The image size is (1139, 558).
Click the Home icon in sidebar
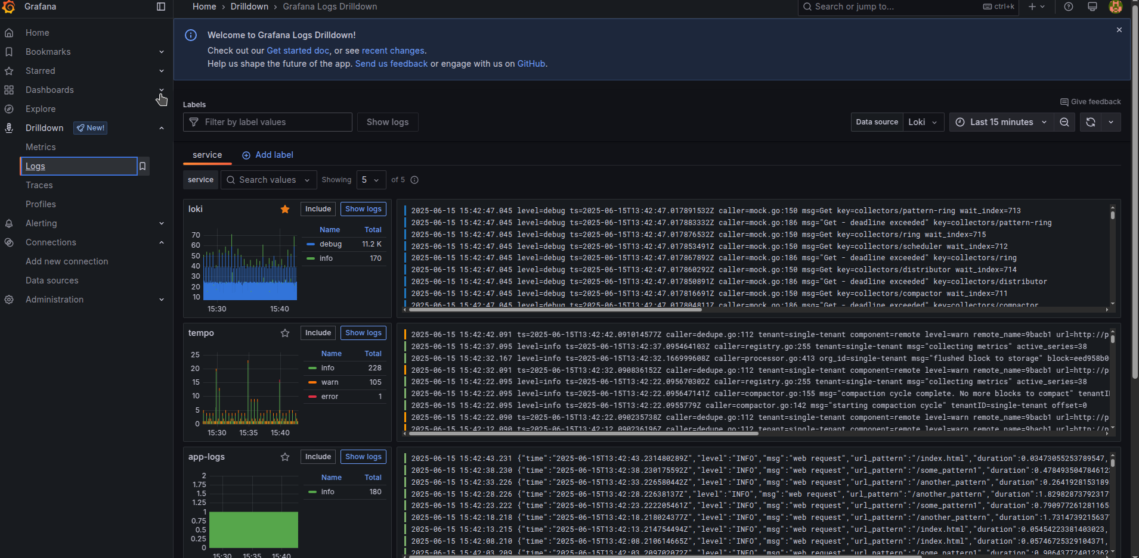(9, 33)
